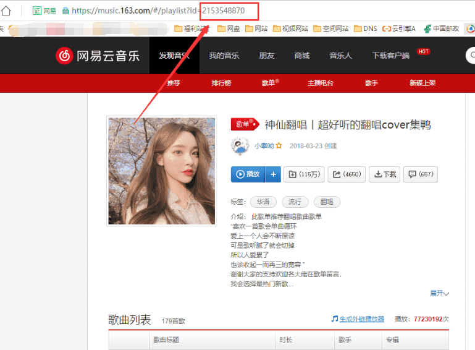
Task: Open the 视频网站 bookmark folder
Action: (x=290, y=29)
